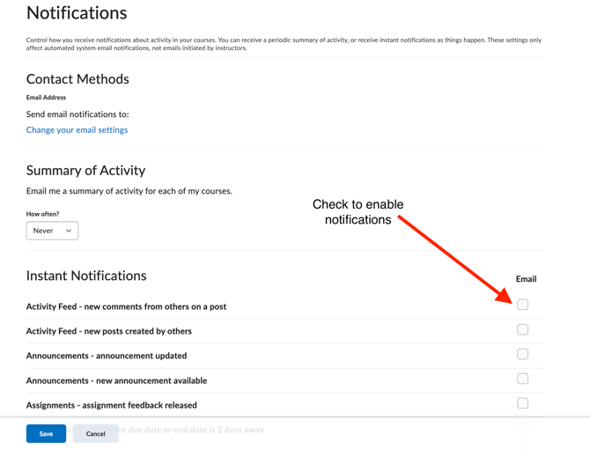Click the Contact Methods heading
The height and width of the screenshot is (449, 590).
coord(77,79)
